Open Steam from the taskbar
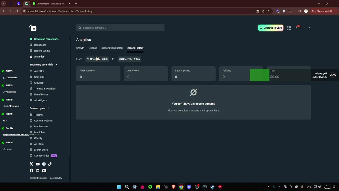 pyautogui.click(x=212, y=187)
